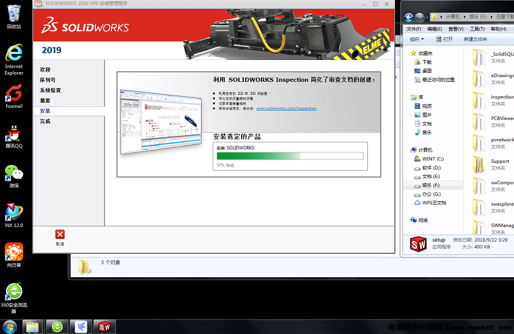Go back in Explorer window
This screenshot has width=514, height=334.
point(409,17)
